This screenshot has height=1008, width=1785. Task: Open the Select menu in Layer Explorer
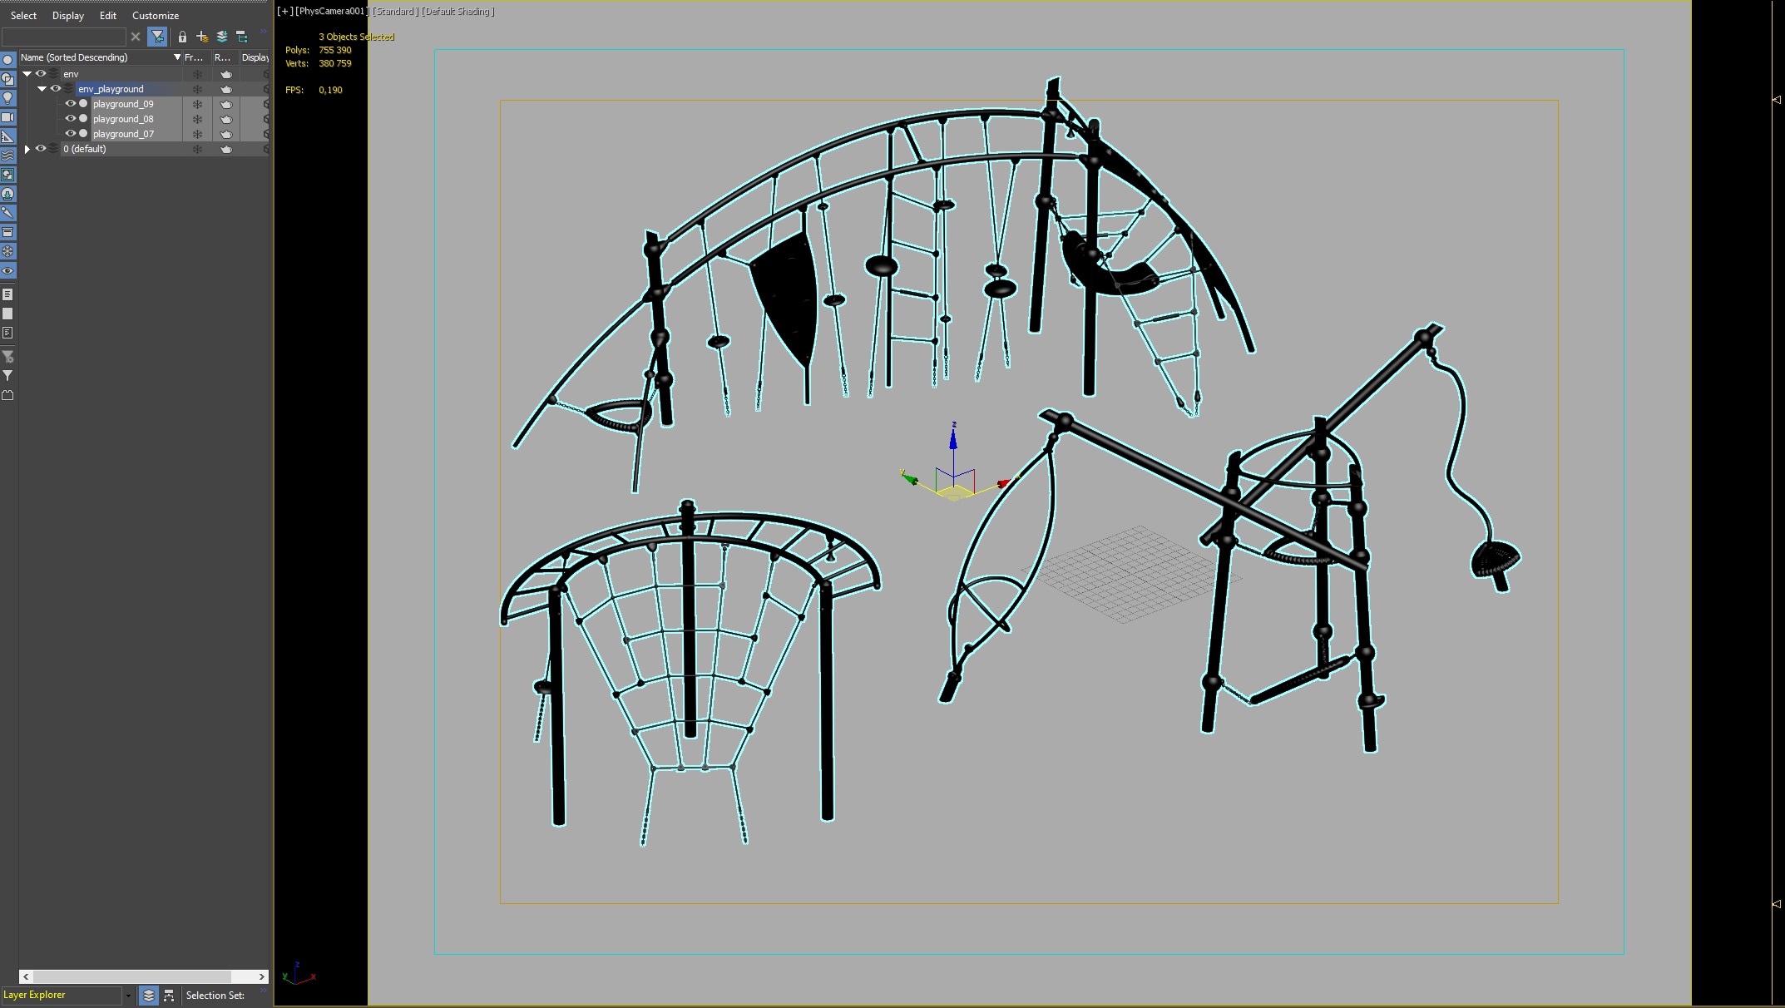click(23, 15)
